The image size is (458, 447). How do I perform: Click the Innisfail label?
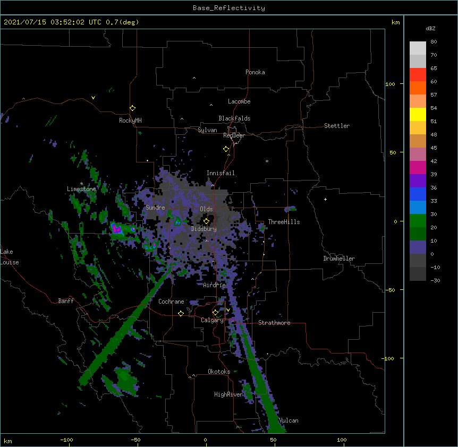(220, 173)
